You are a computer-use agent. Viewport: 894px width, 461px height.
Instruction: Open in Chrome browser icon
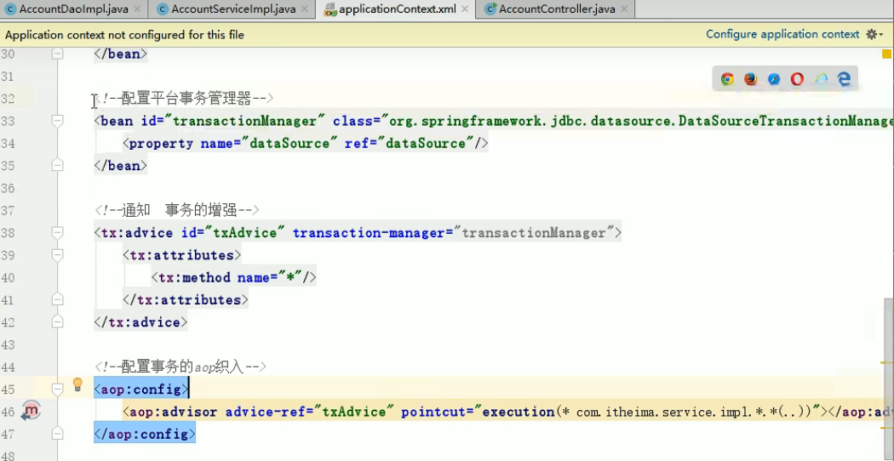(x=727, y=79)
